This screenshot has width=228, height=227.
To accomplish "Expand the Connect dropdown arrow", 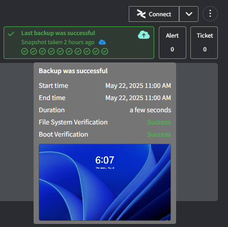I will coord(189,14).
